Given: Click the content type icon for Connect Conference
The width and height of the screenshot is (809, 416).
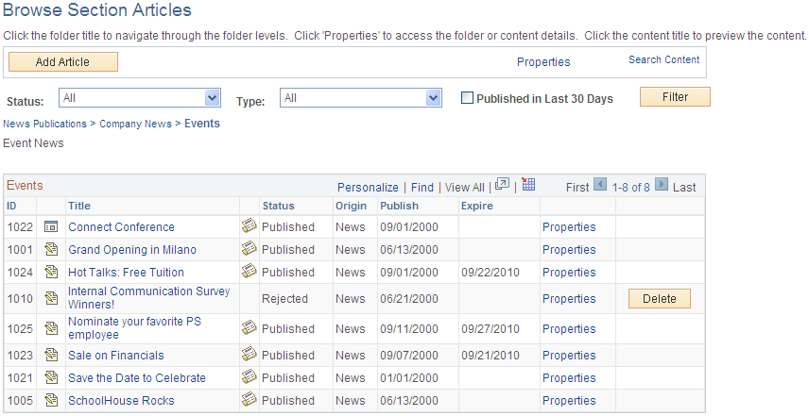Looking at the screenshot, I should pos(51,227).
